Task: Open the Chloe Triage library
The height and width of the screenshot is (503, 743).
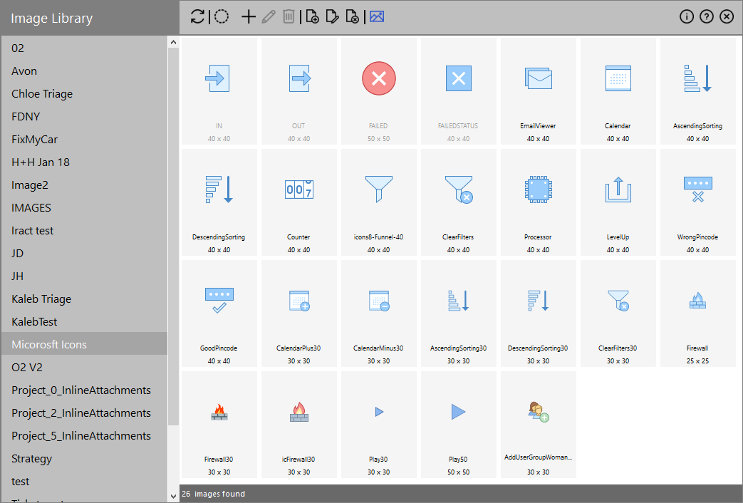Action: click(x=84, y=93)
